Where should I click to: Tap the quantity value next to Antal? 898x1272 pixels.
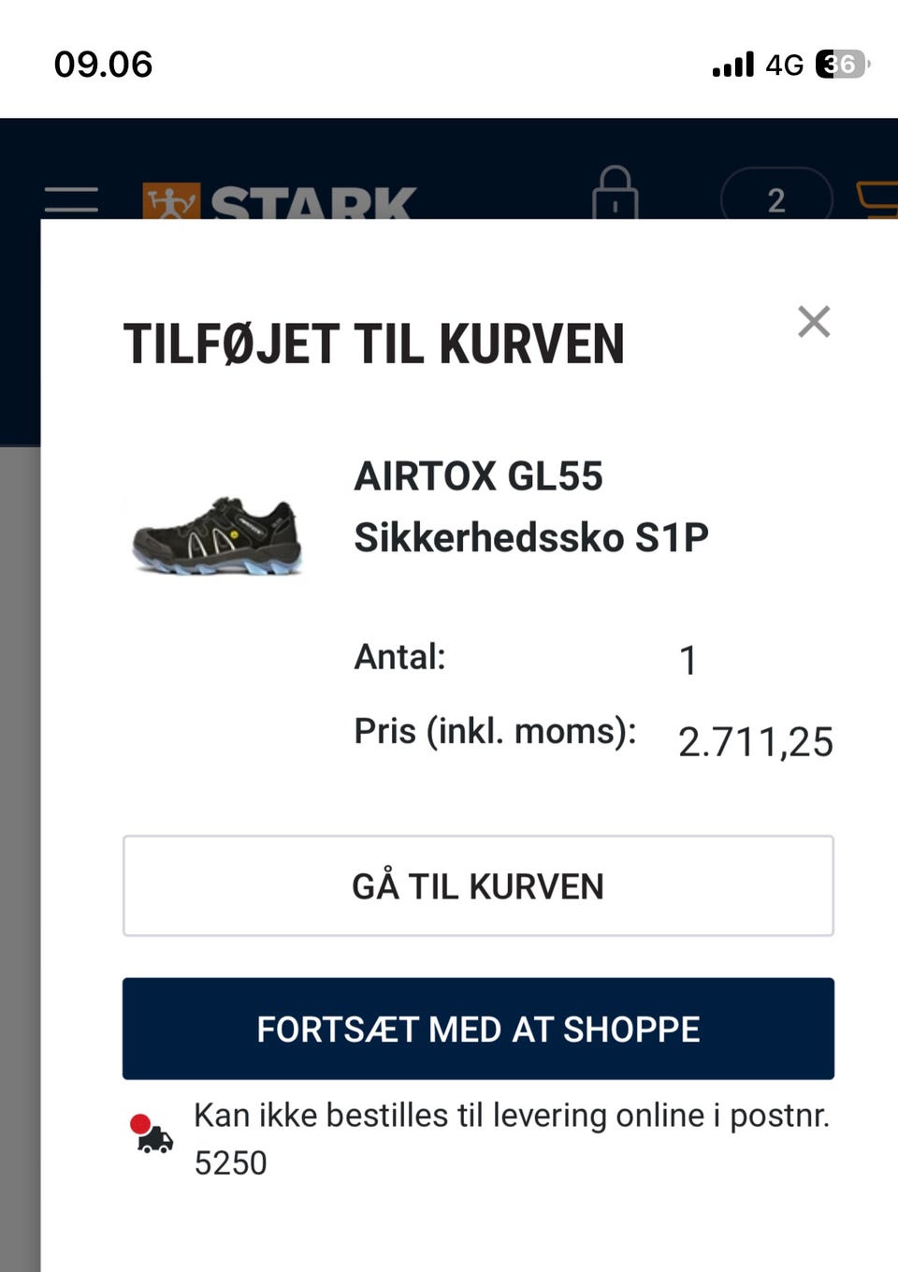(x=688, y=661)
